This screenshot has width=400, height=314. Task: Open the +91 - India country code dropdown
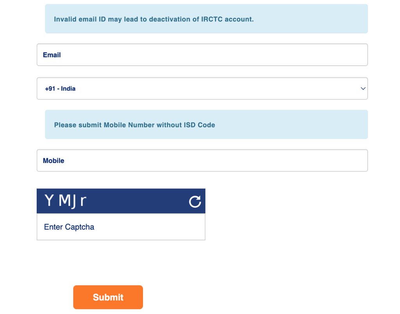202,89
